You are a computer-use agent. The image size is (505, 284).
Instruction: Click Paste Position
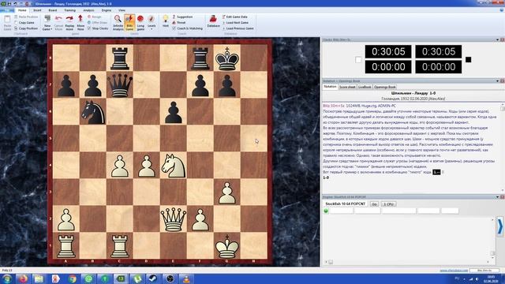[x=26, y=17]
